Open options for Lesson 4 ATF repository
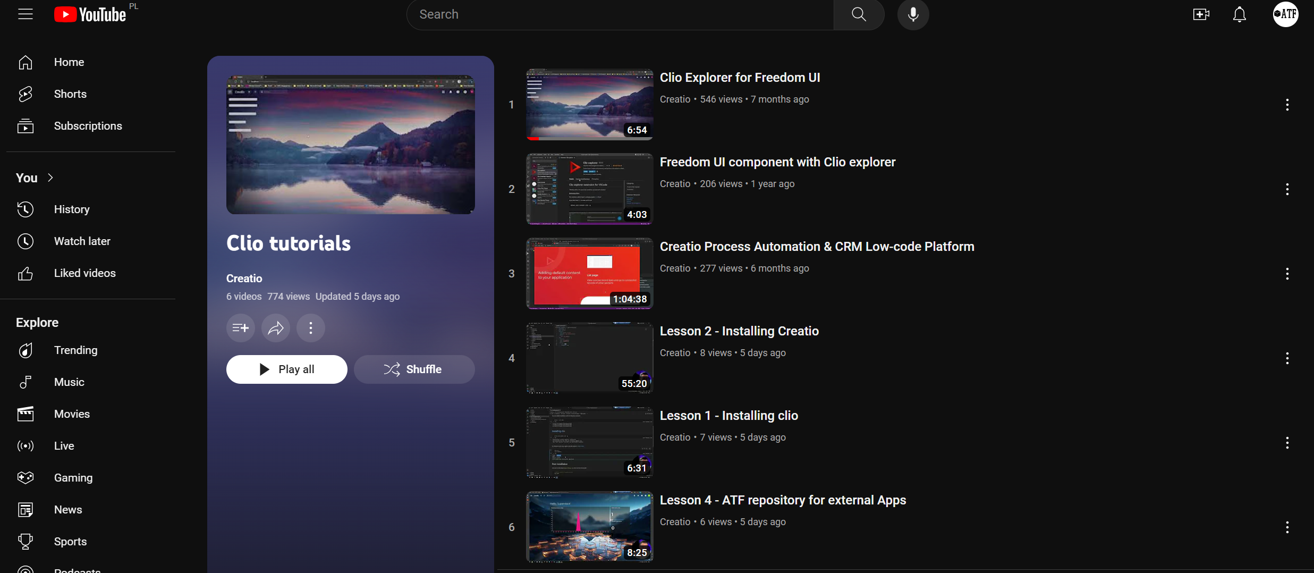 [1287, 527]
